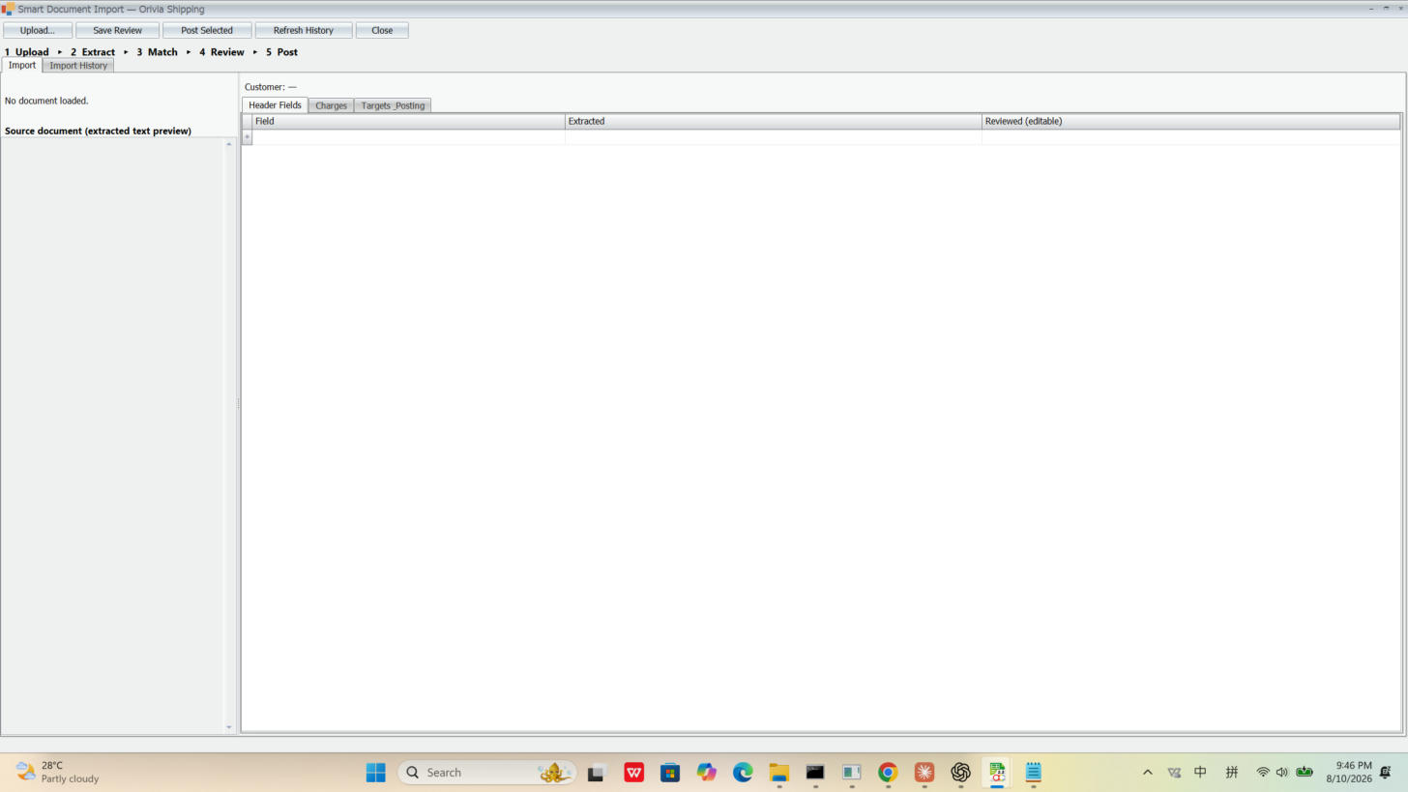The height and width of the screenshot is (792, 1408).
Task: Click the '4 Review' step label
Action: pyautogui.click(x=221, y=52)
